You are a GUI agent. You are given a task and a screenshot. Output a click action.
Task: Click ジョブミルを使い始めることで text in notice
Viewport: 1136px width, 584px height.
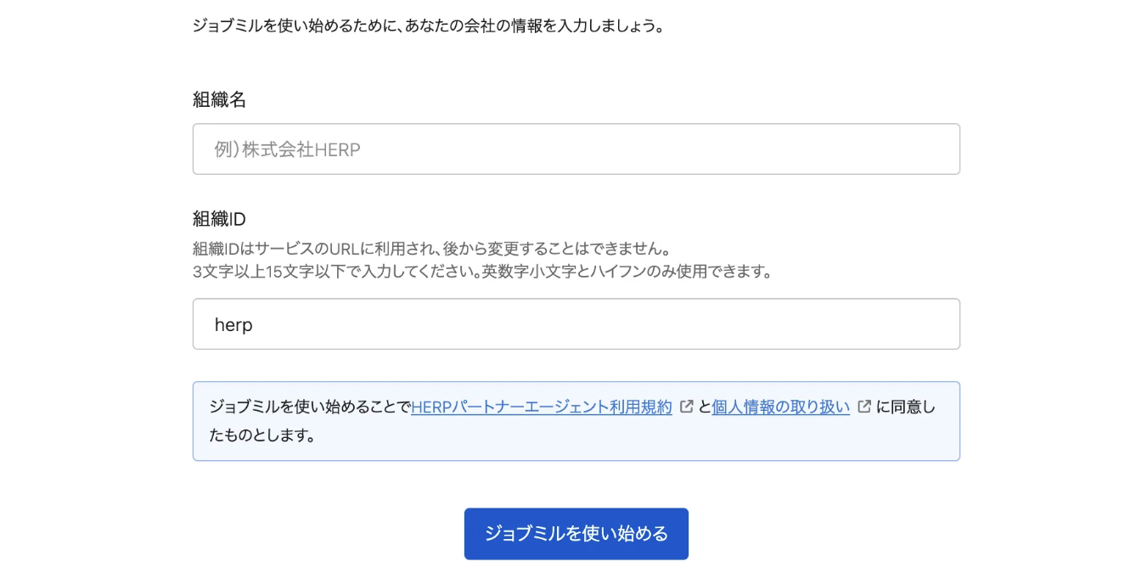tap(310, 407)
